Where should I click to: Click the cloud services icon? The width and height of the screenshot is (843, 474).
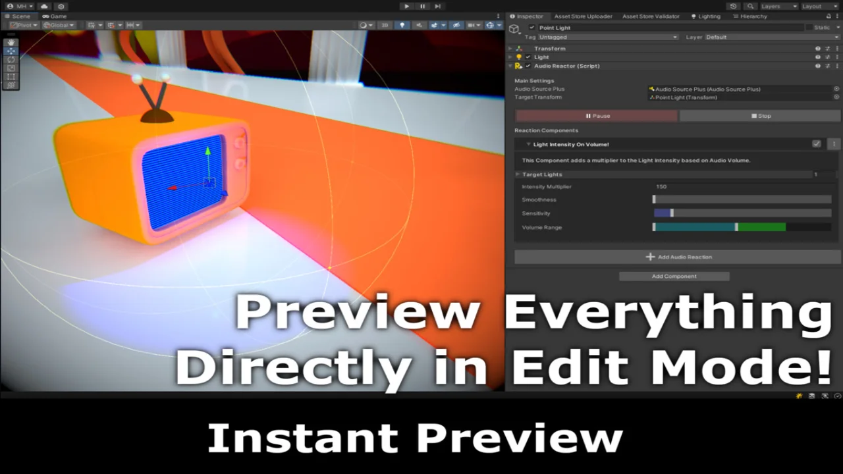(x=45, y=6)
